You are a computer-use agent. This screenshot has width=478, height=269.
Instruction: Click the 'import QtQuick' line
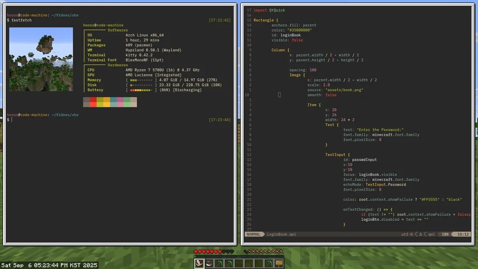click(269, 10)
